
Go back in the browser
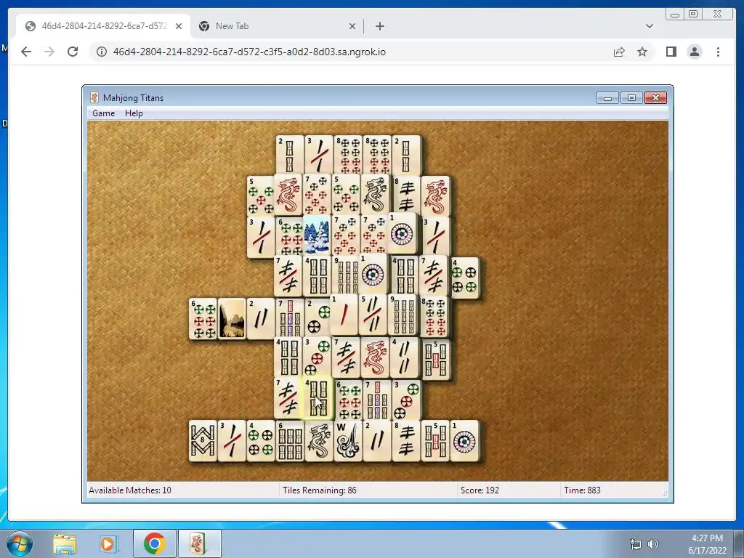click(x=26, y=52)
